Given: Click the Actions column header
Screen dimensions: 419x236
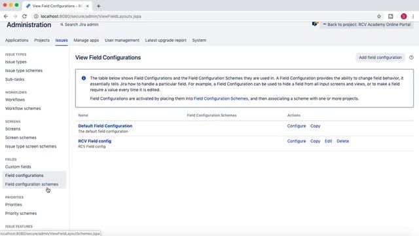Looking at the screenshot, I should [294, 115].
